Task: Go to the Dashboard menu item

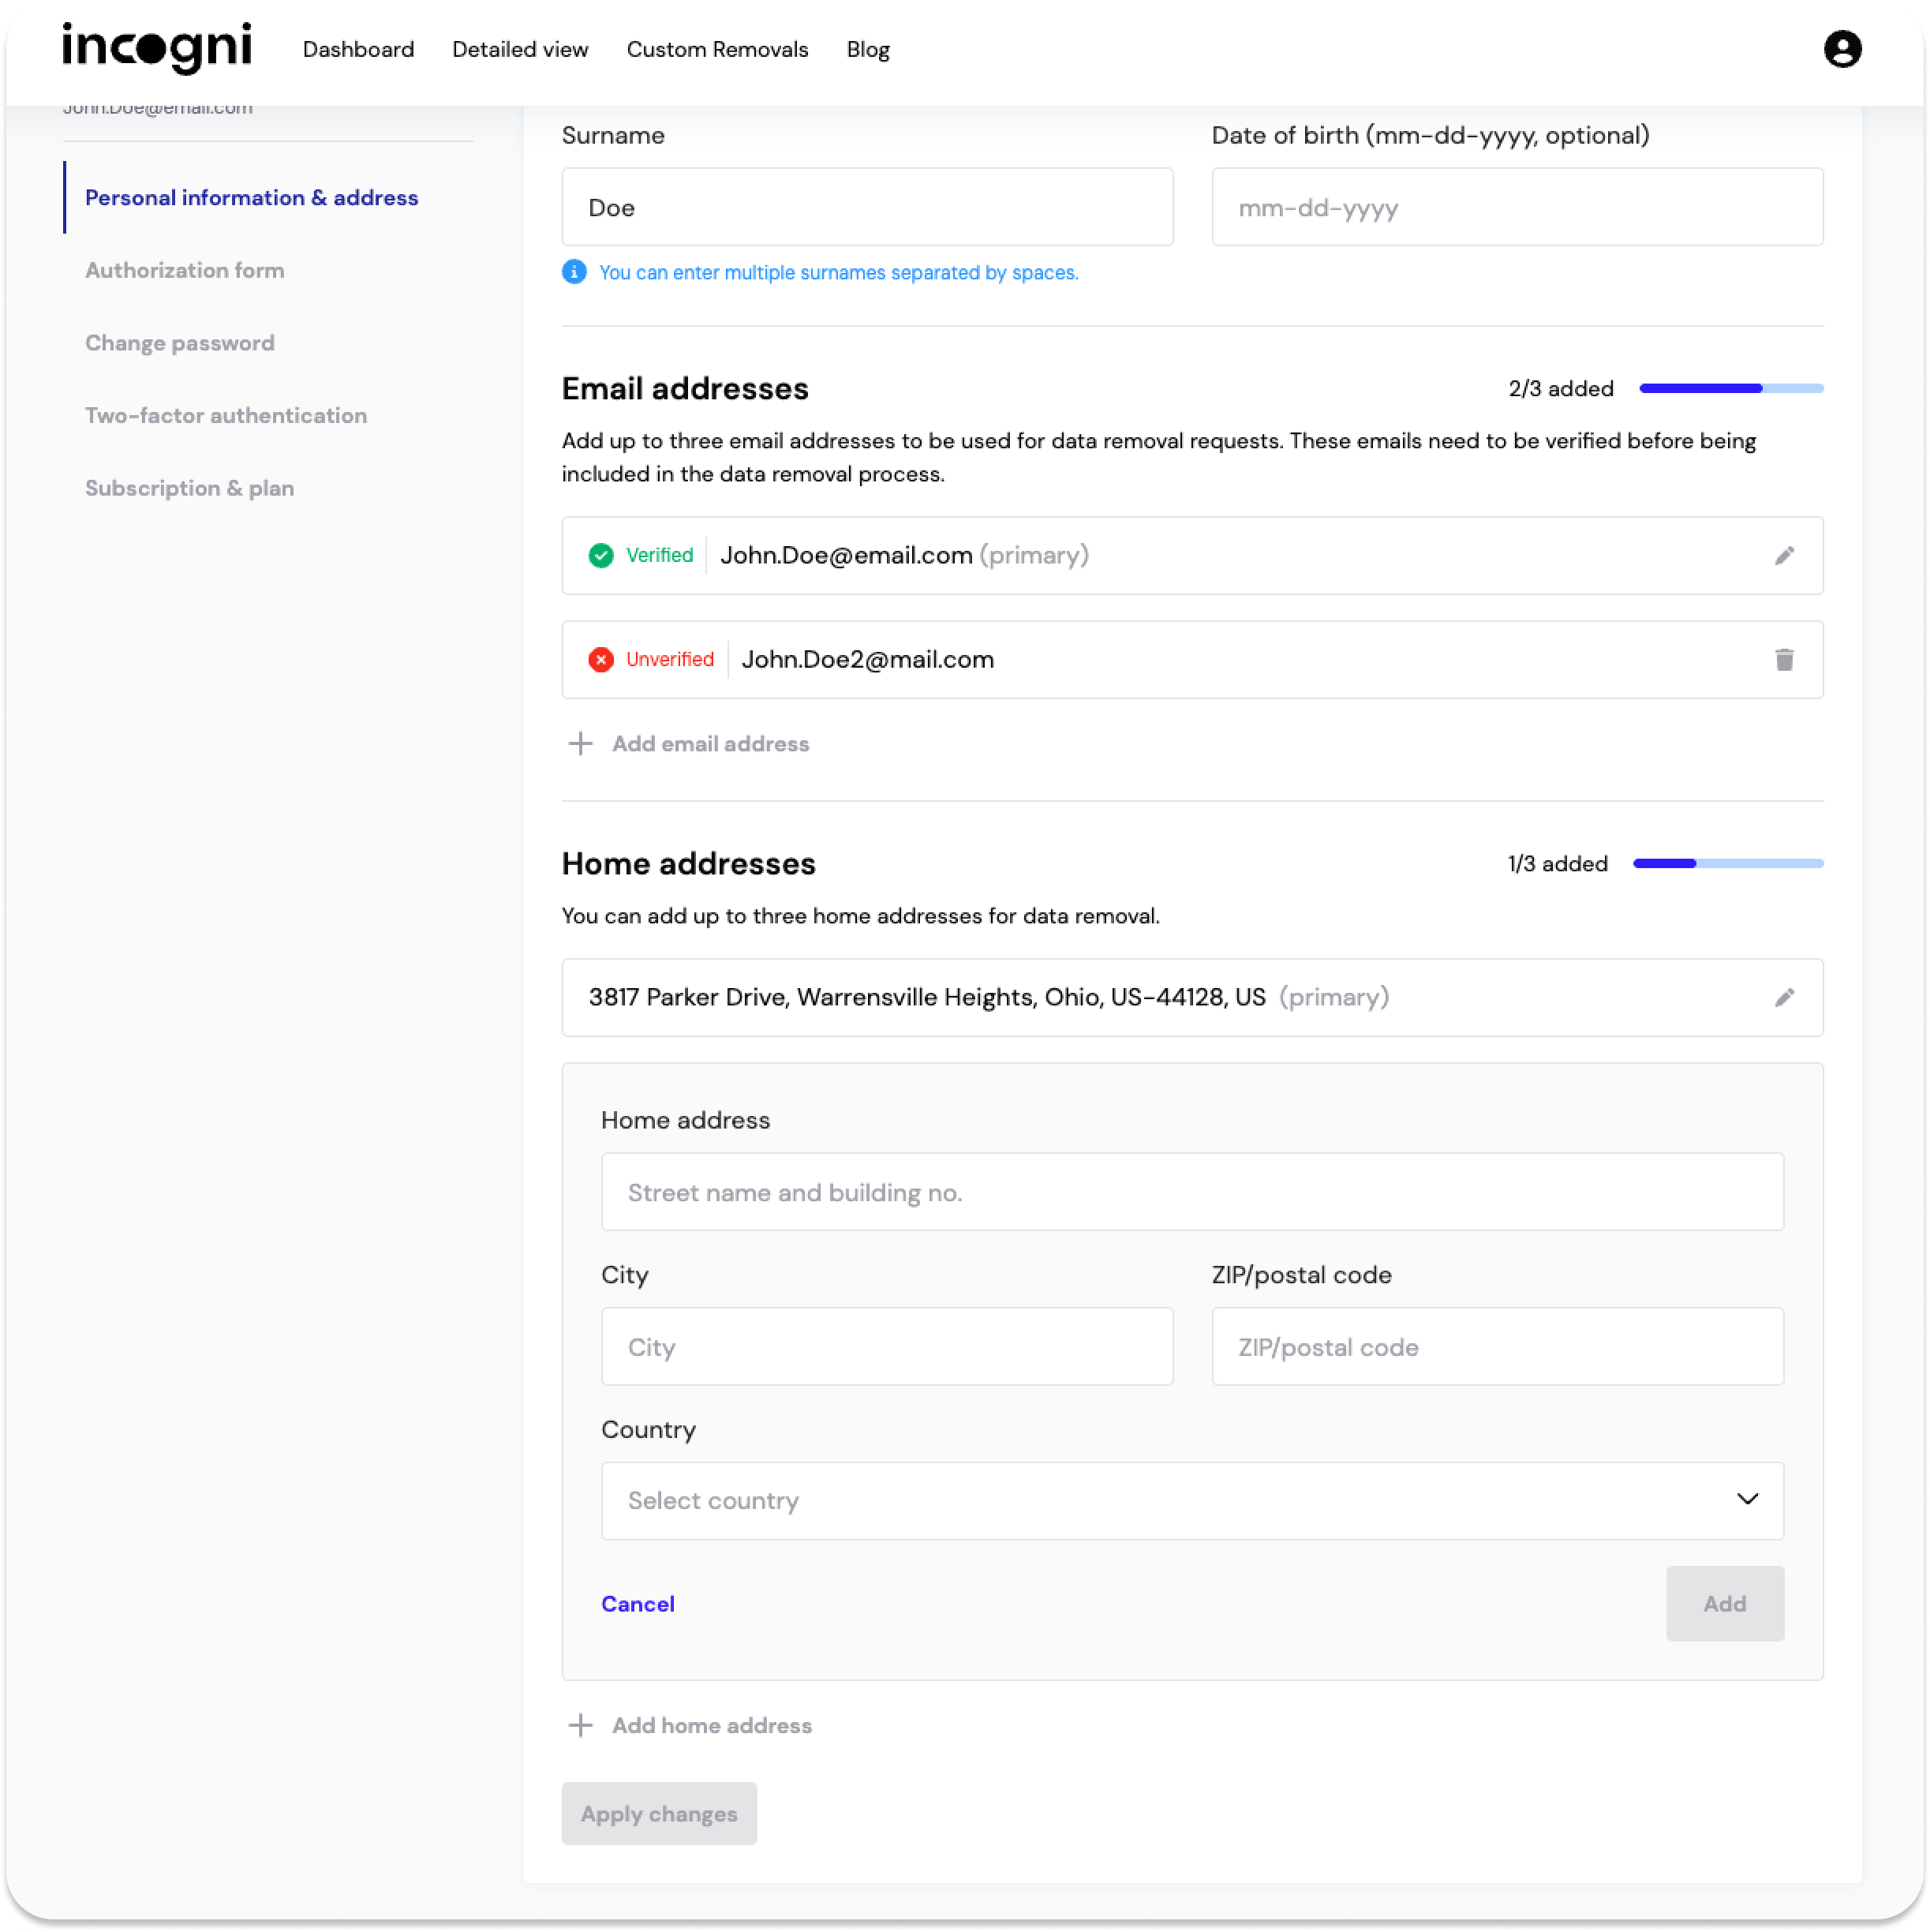Action: coord(358,50)
